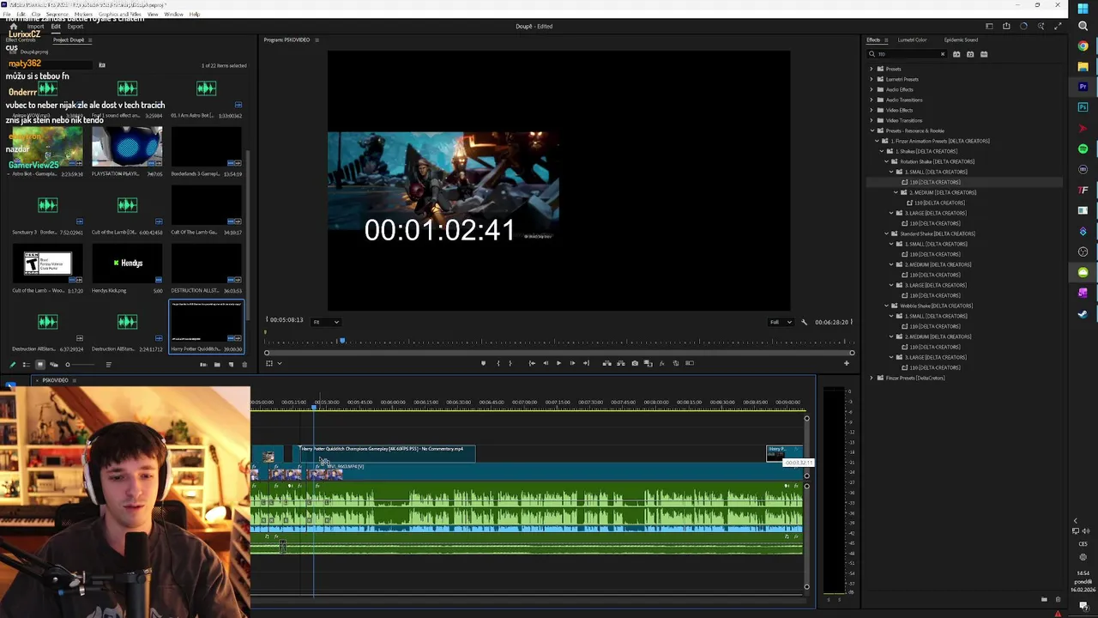Open Chrome from the Windows taskbar
This screenshot has height=618, width=1098.
tap(1083, 45)
